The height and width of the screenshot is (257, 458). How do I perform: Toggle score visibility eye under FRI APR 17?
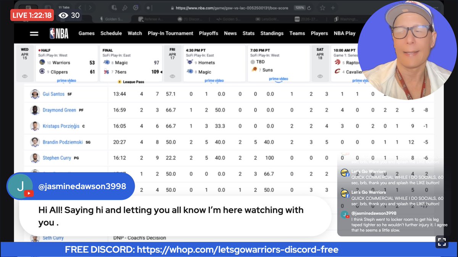pyautogui.click(x=173, y=76)
